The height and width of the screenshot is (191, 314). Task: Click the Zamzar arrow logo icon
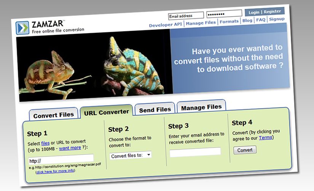point(22,28)
